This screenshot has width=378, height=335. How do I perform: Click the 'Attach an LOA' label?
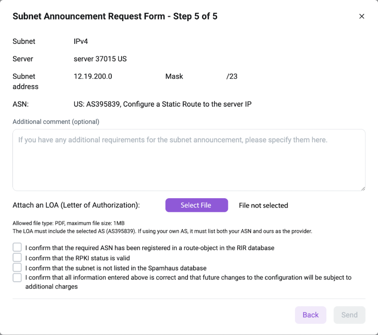point(76,206)
